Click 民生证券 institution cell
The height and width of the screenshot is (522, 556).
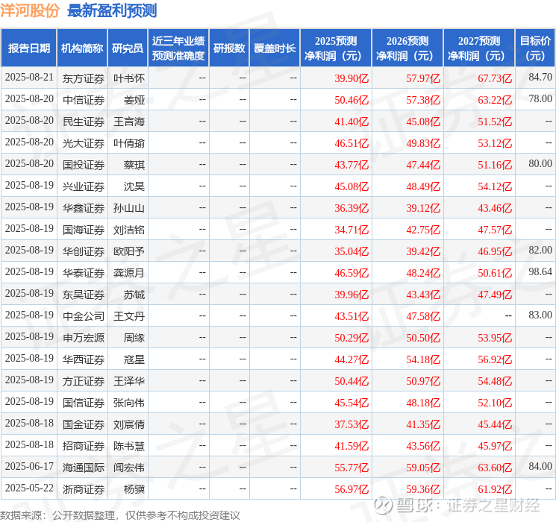84,122
